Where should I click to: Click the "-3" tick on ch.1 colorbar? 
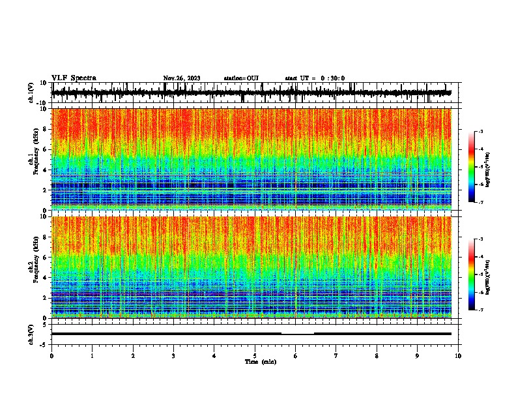click(480, 131)
